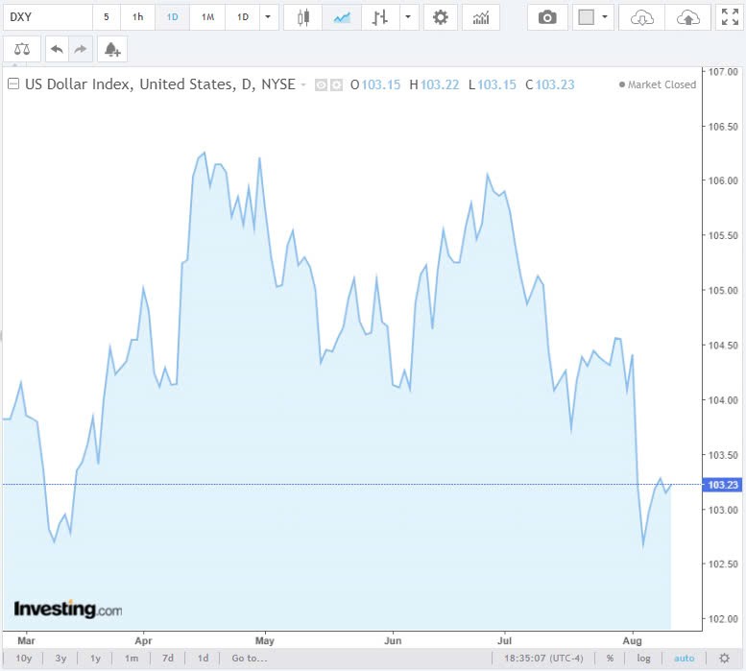
Task: Open chart settings gear in top toolbar
Action: point(440,17)
